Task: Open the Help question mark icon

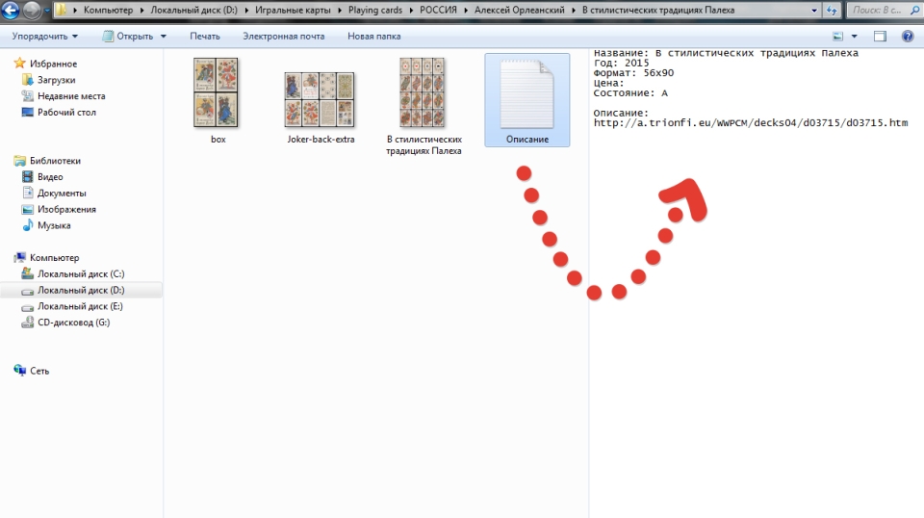Action: 908,37
